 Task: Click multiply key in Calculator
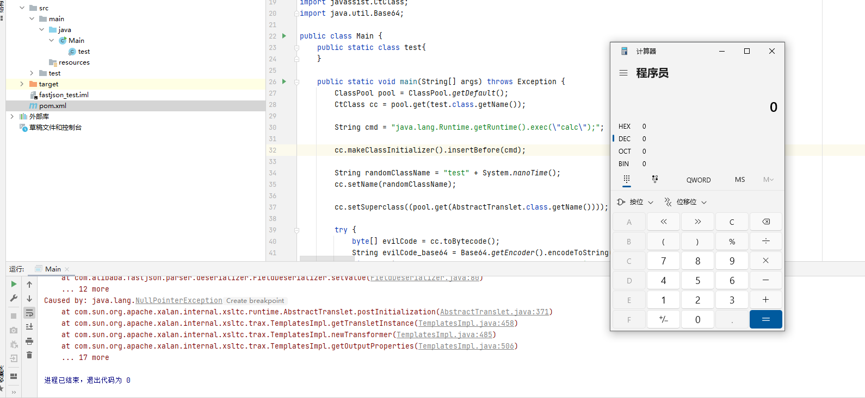pyautogui.click(x=766, y=261)
